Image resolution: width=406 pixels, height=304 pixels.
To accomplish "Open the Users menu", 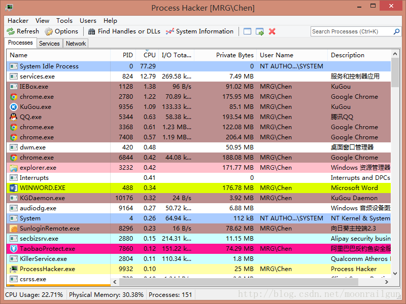I will (88, 21).
